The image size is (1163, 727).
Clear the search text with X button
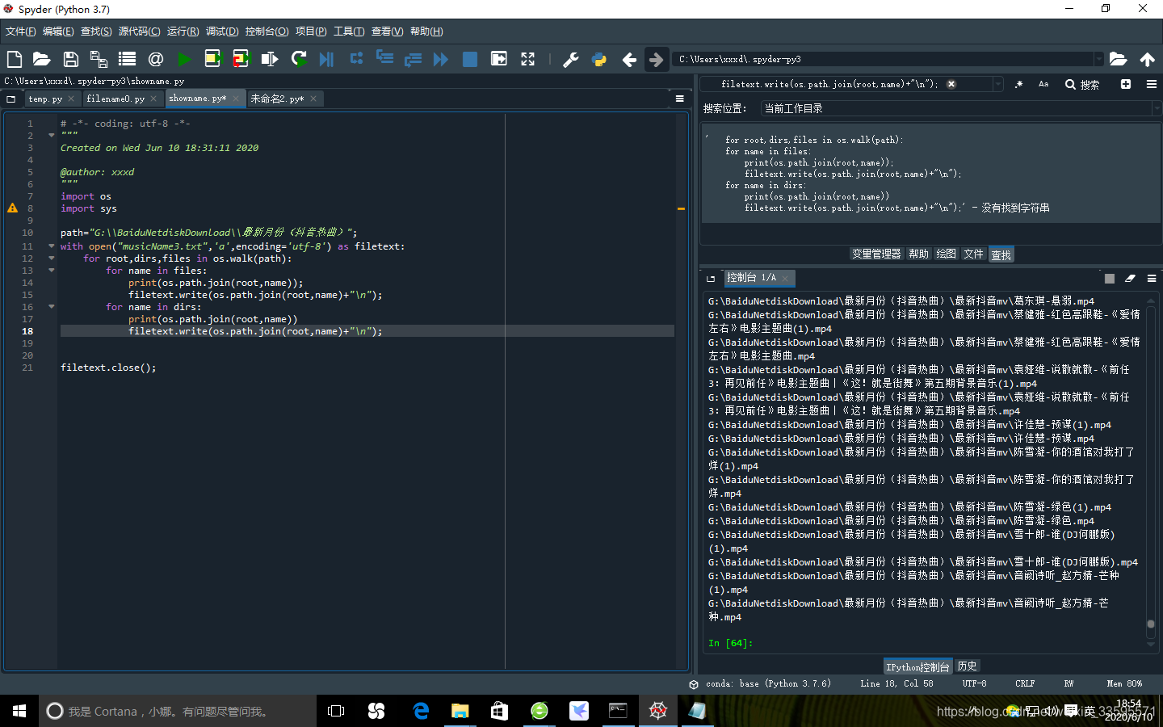[x=951, y=84]
